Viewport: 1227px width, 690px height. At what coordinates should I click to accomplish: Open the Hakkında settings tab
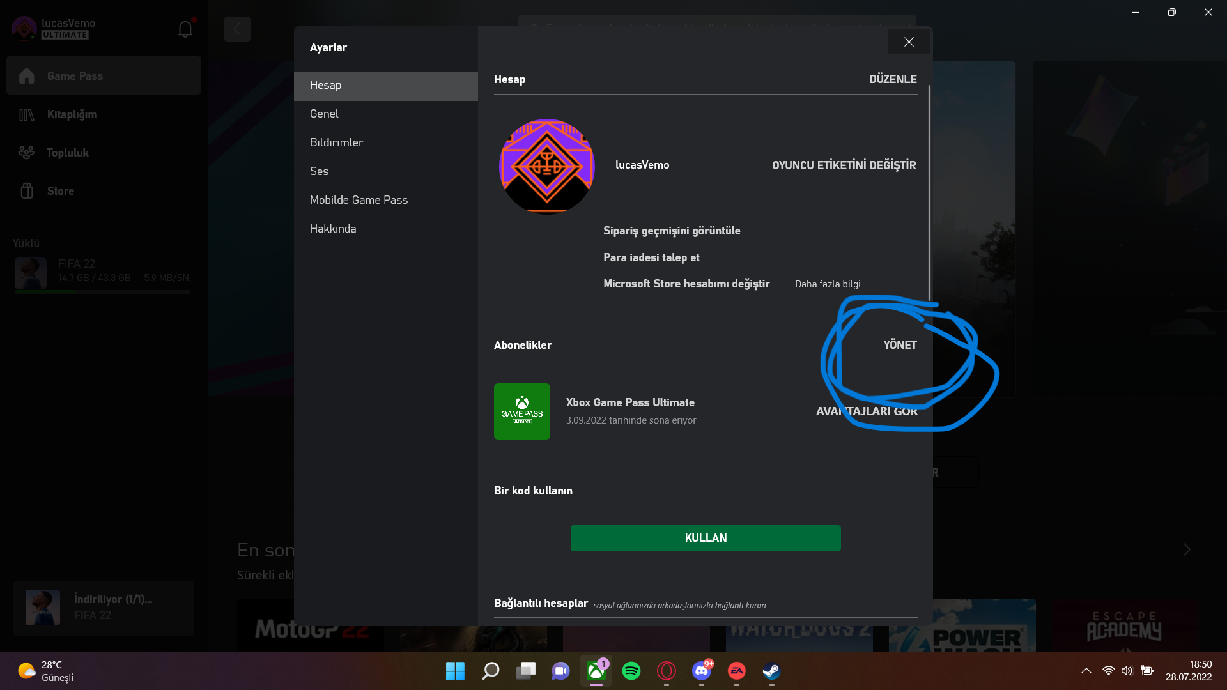[332, 229]
